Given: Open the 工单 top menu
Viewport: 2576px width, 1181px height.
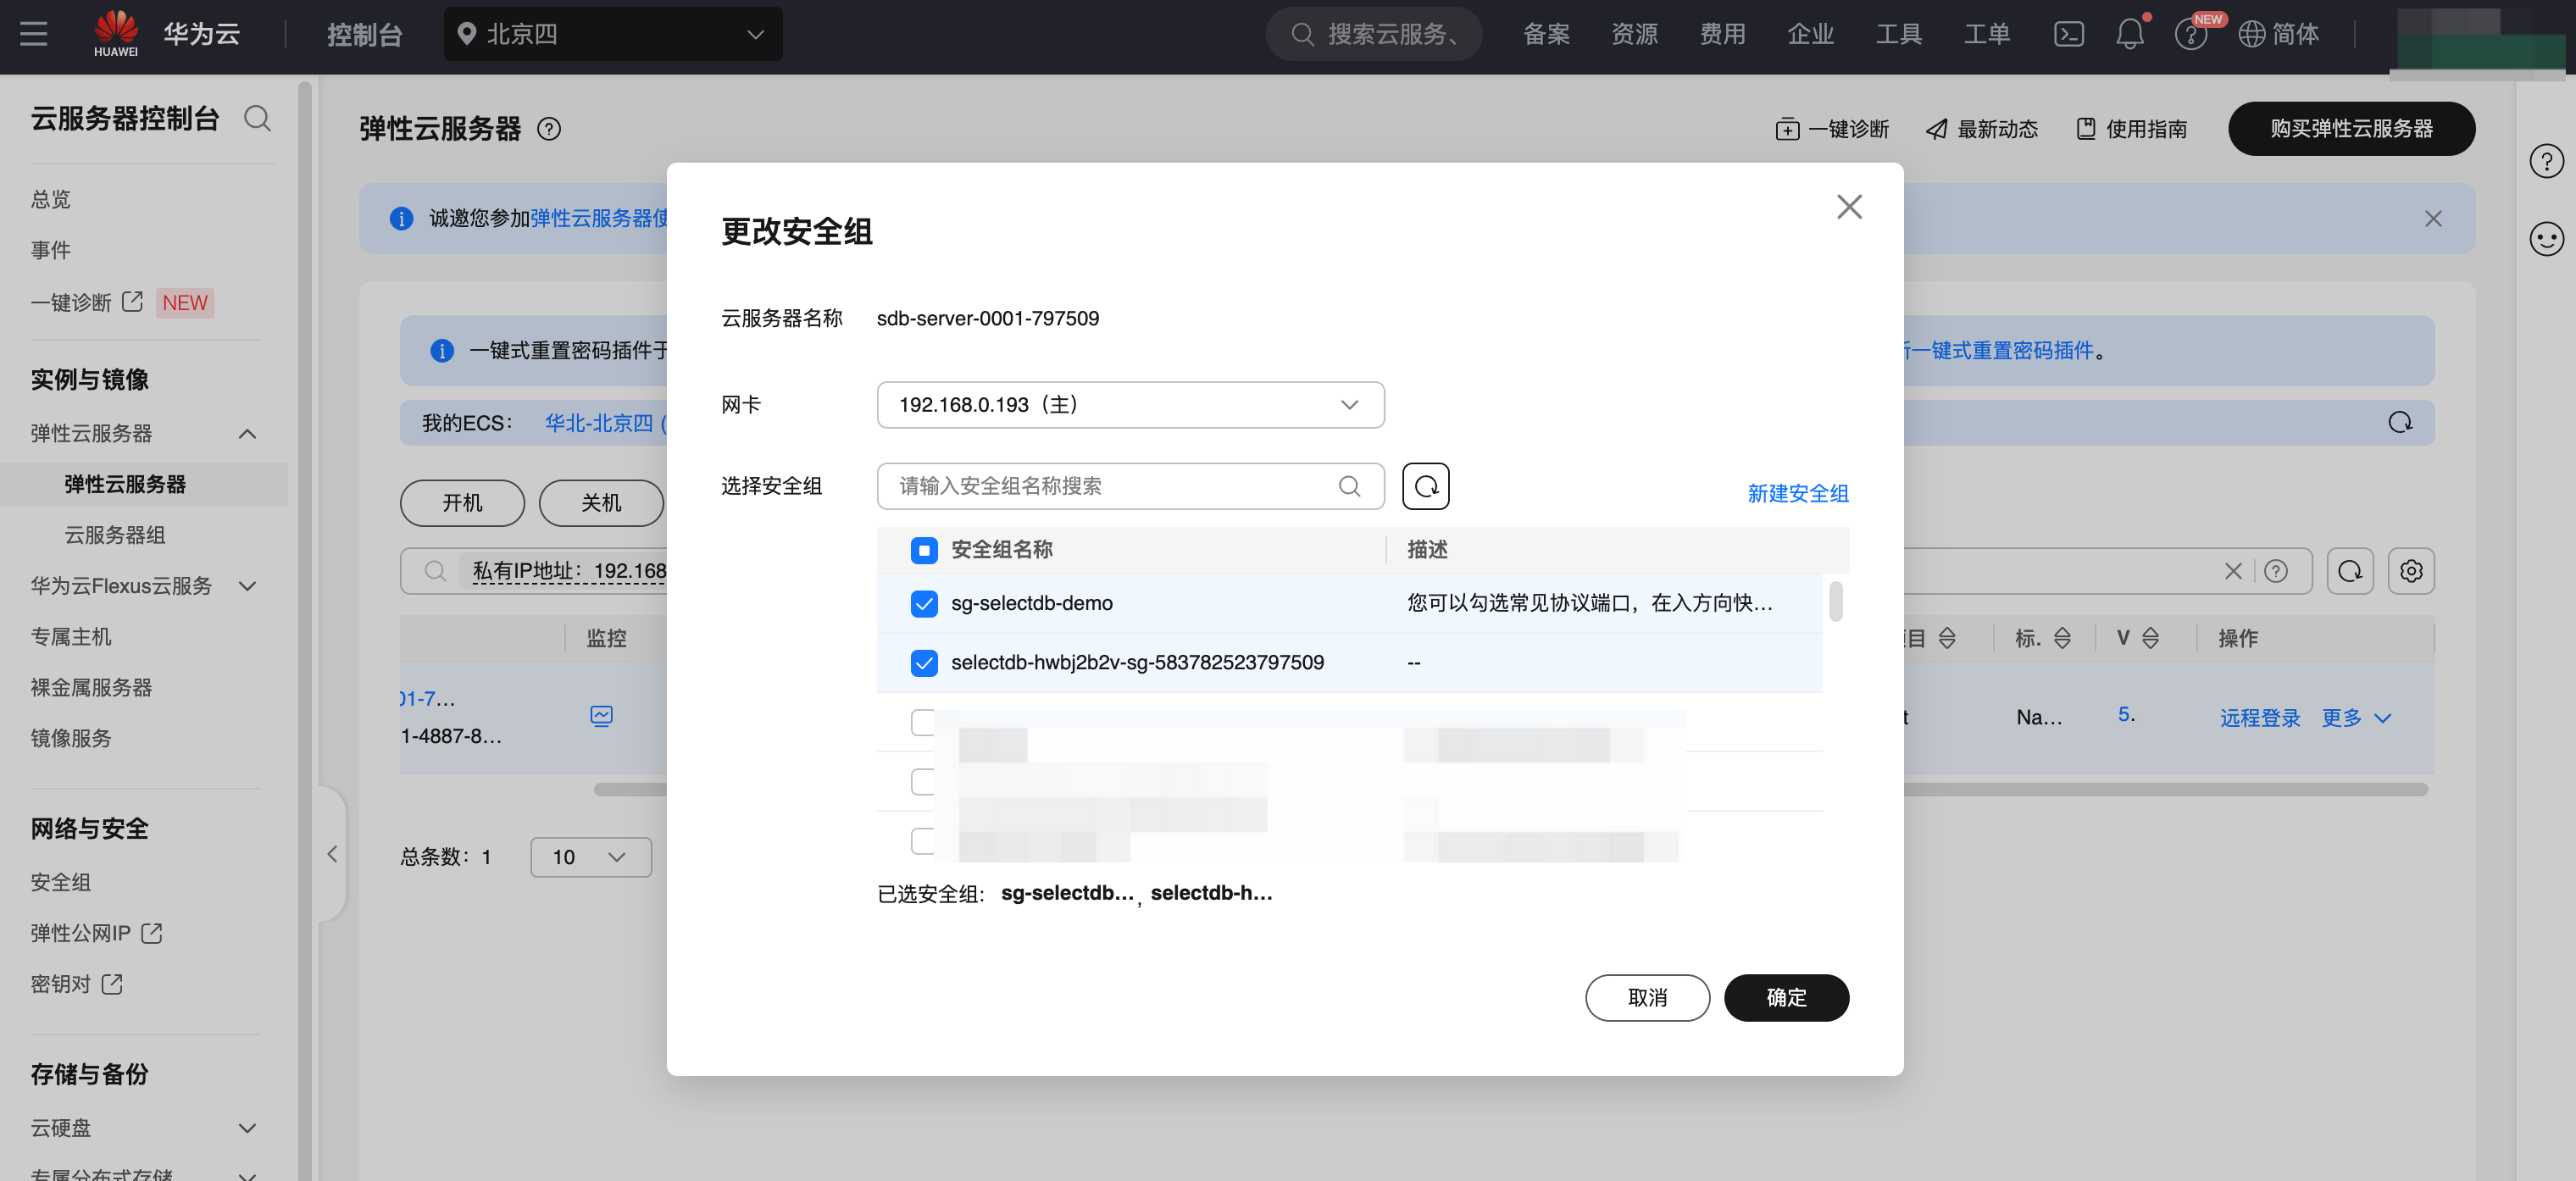Looking at the screenshot, I should click(1986, 34).
